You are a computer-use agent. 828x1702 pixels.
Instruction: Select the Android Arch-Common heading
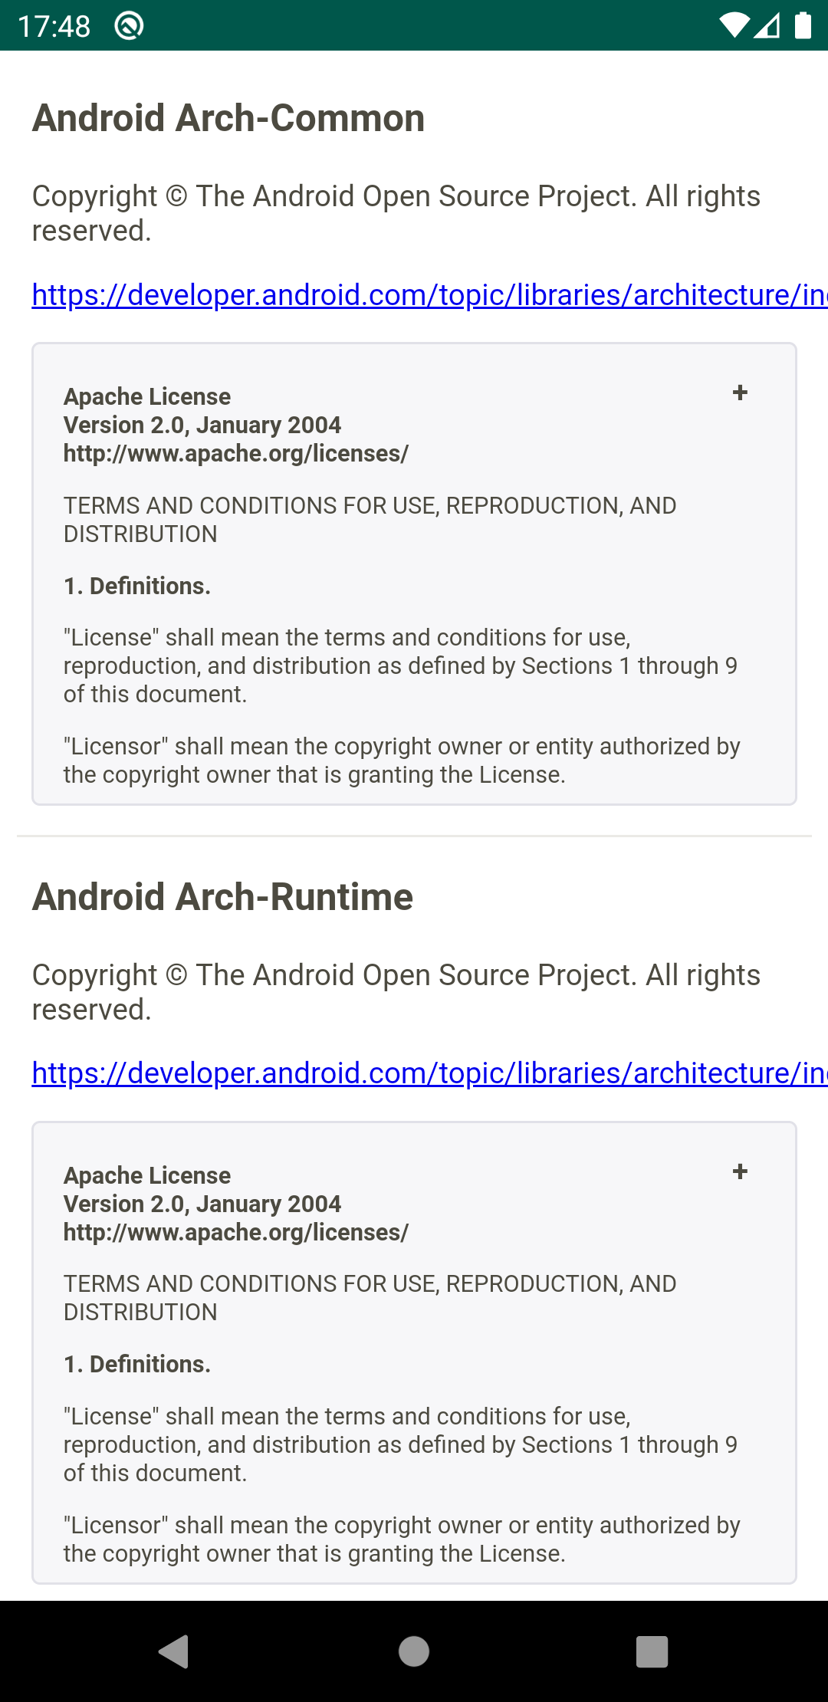pyautogui.click(x=228, y=118)
